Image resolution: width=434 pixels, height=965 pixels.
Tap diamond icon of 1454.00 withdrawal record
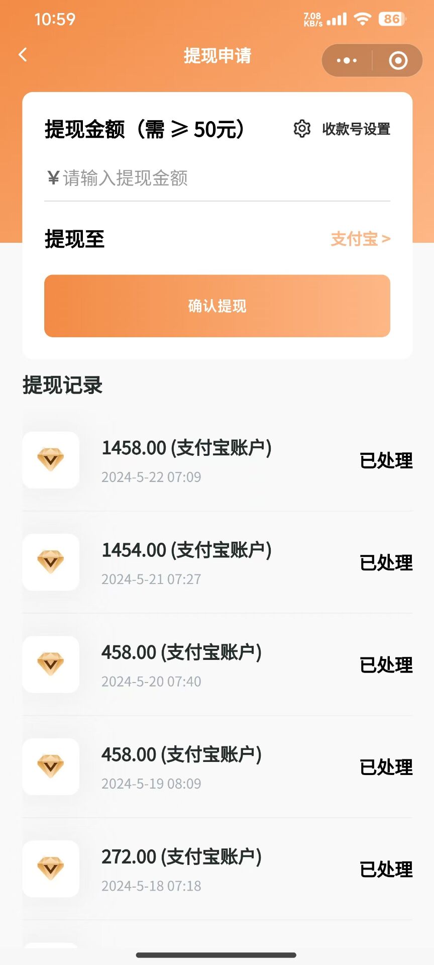[x=51, y=562]
